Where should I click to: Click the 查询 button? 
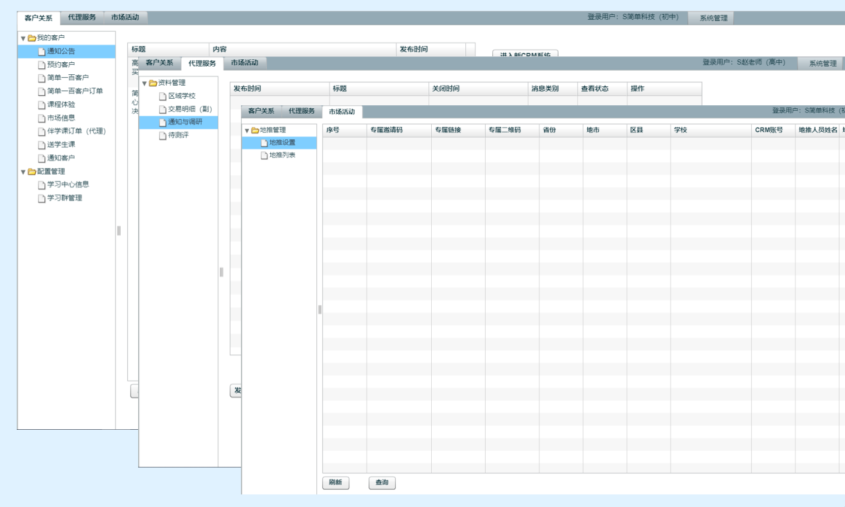point(382,482)
